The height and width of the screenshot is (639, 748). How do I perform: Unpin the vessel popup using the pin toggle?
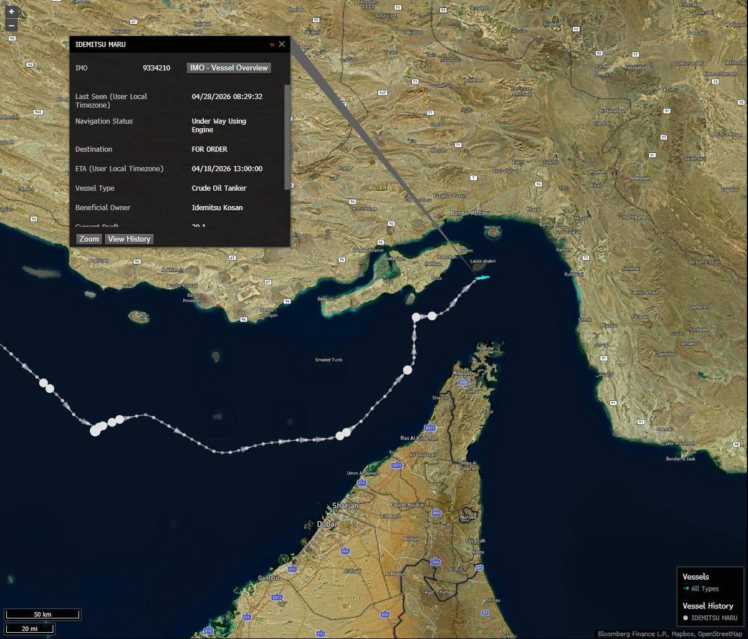tap(272, 44)
